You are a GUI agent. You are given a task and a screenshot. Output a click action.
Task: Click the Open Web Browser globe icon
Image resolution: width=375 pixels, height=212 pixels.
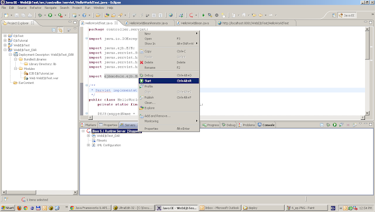point(171,15)
